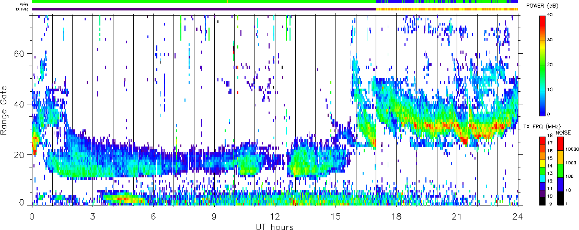The height and width of the screenshot is (230, 579).
Task: Select the 20 dB label on the power scale
Action: pos(553,65)
